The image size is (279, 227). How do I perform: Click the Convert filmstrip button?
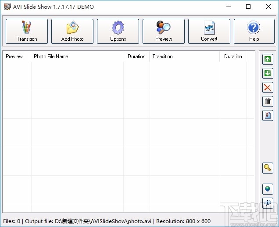(x=209, y=31)
